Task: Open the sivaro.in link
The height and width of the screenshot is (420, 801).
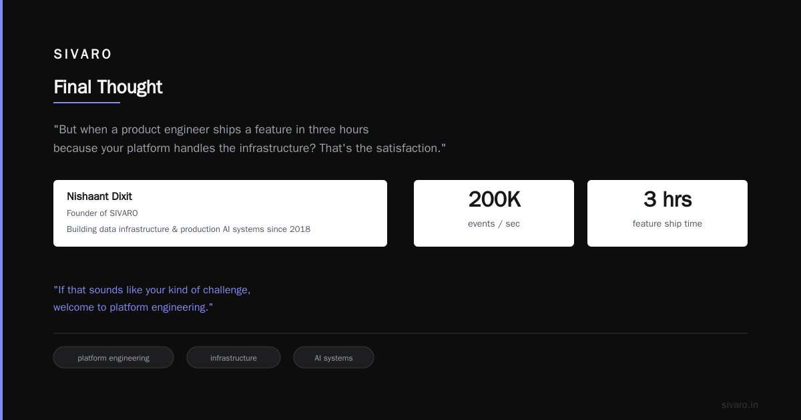Action: (740, 405)
